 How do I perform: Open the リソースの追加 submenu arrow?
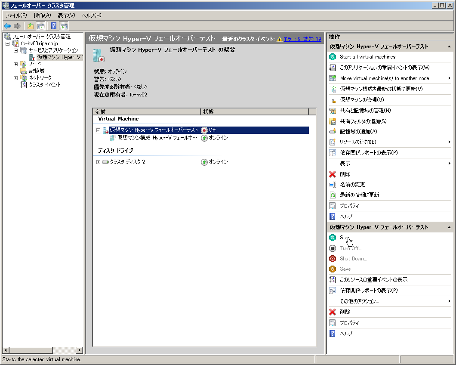[x=449, y=142]
